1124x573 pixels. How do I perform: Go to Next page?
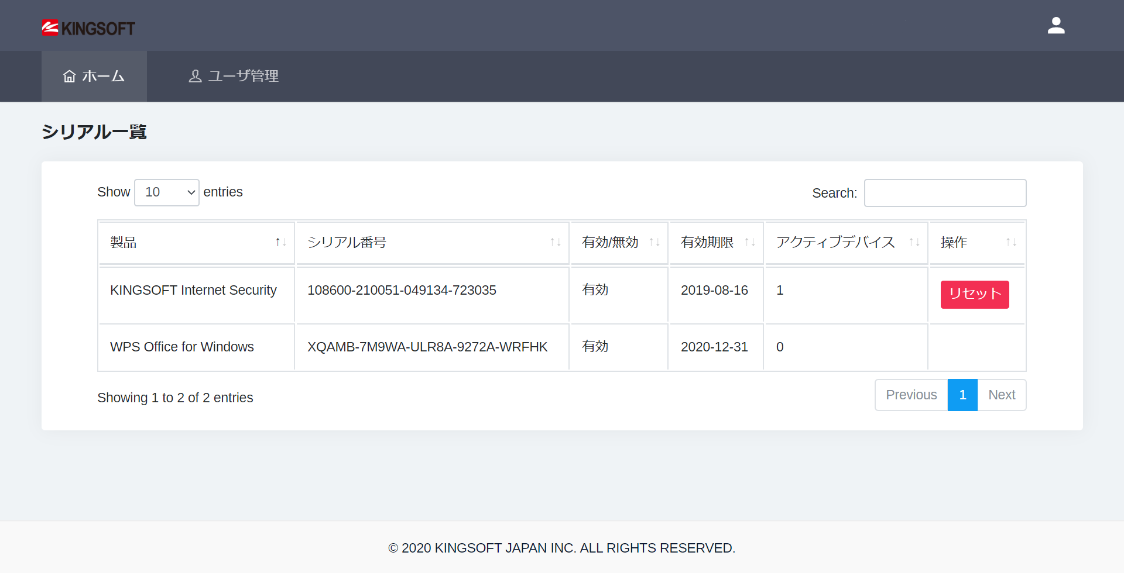tap(1002, 395)
